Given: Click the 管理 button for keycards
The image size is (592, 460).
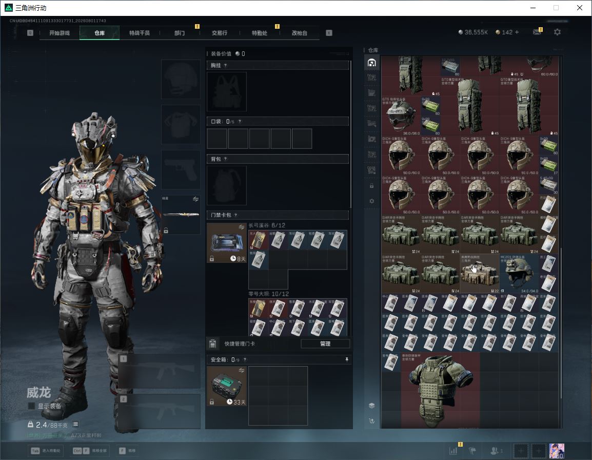Looking at the screenshot, I should point(325,343).
